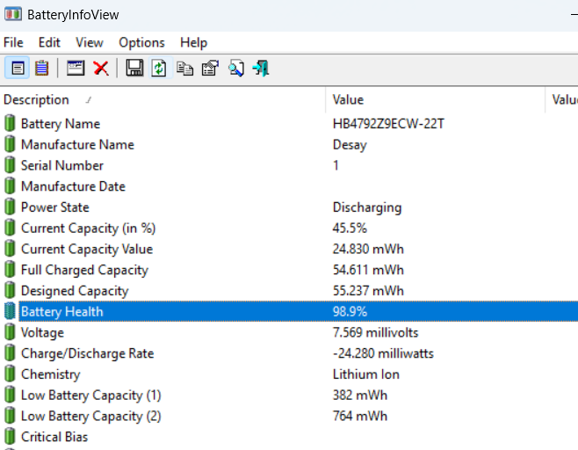The height and width of the screenshot is (450, 578).
Task: Click the battery icon beside Critical Bias
Action: (10, 436)
